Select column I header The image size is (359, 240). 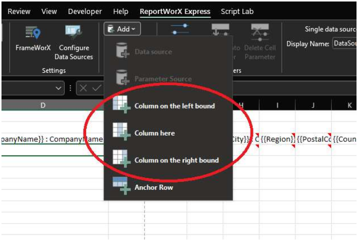(x=277, y=105)
